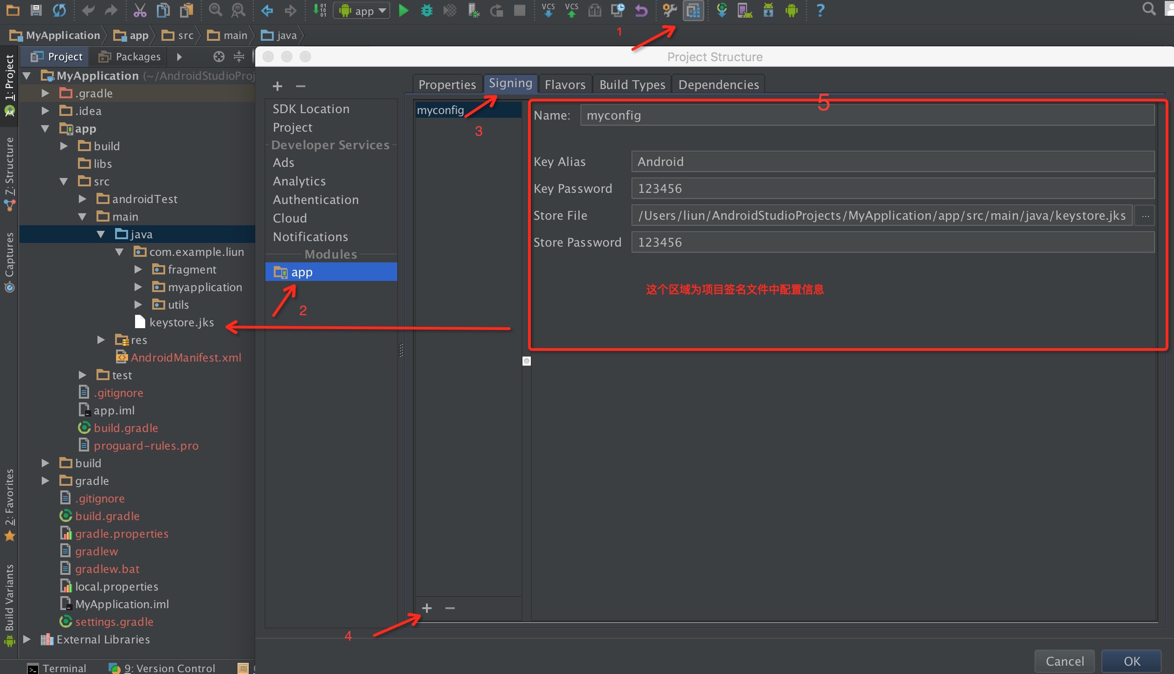This screenshot has width=1174, height=674.
Task: Click the Debug app bug icon
Action: coord(426,10)
